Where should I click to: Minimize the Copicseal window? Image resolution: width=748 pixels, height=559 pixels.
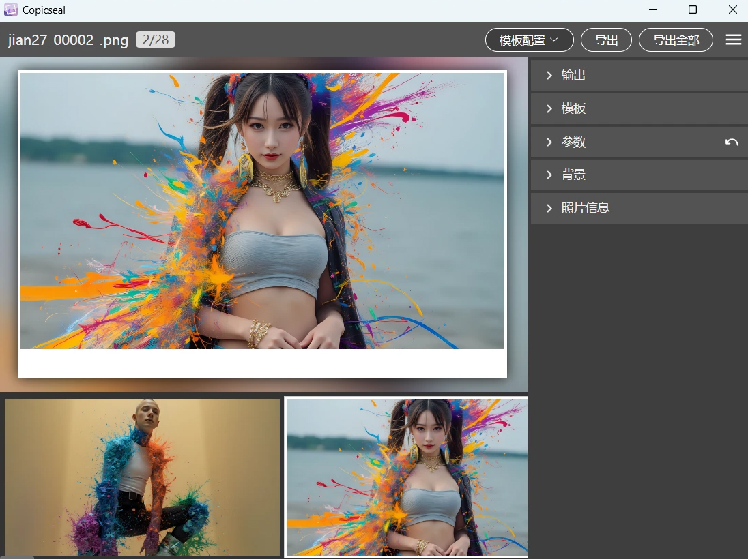pos(653,10)
